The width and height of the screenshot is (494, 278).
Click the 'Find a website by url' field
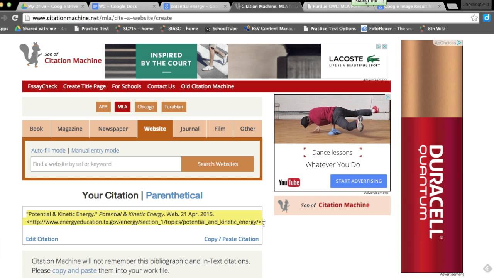106,164
